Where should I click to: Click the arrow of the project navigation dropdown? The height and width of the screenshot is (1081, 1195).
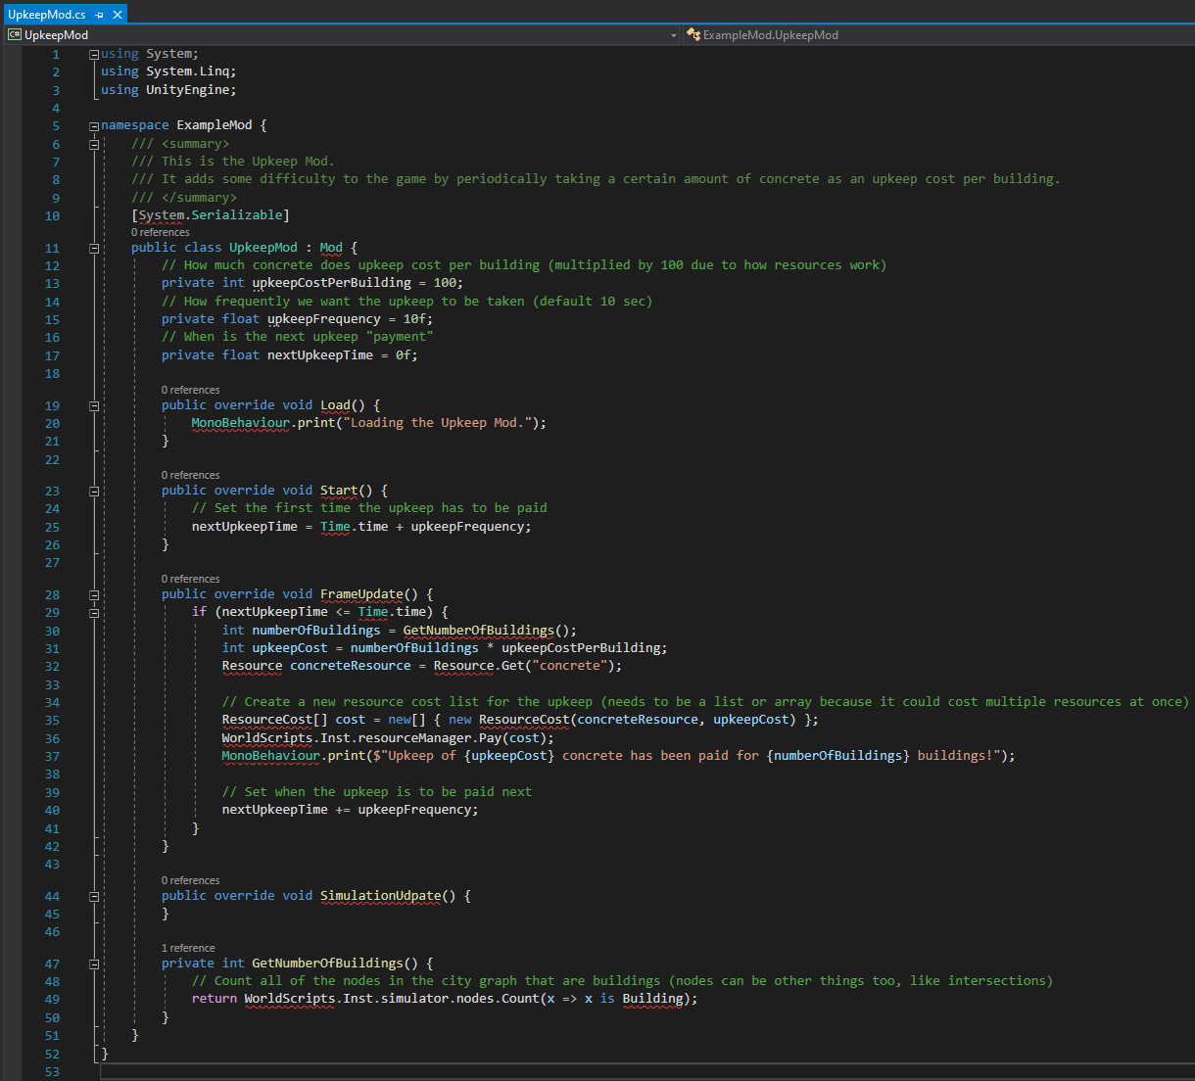673,35
